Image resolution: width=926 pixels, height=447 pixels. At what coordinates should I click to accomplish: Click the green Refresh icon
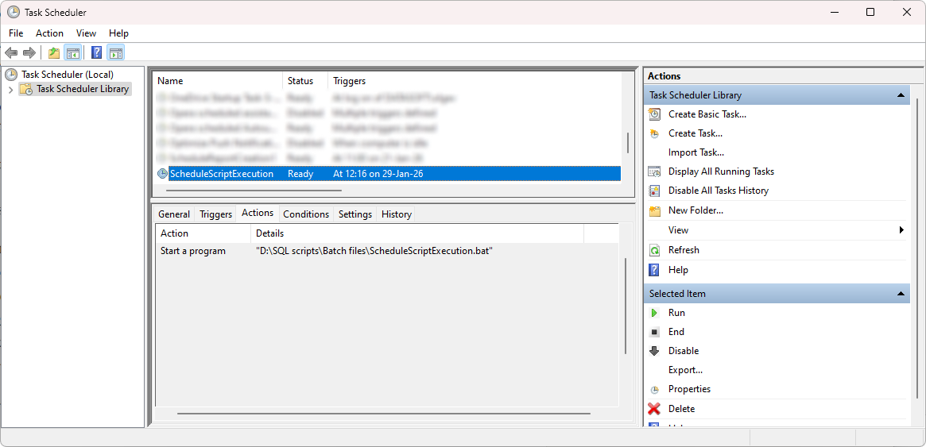[654, 250]
